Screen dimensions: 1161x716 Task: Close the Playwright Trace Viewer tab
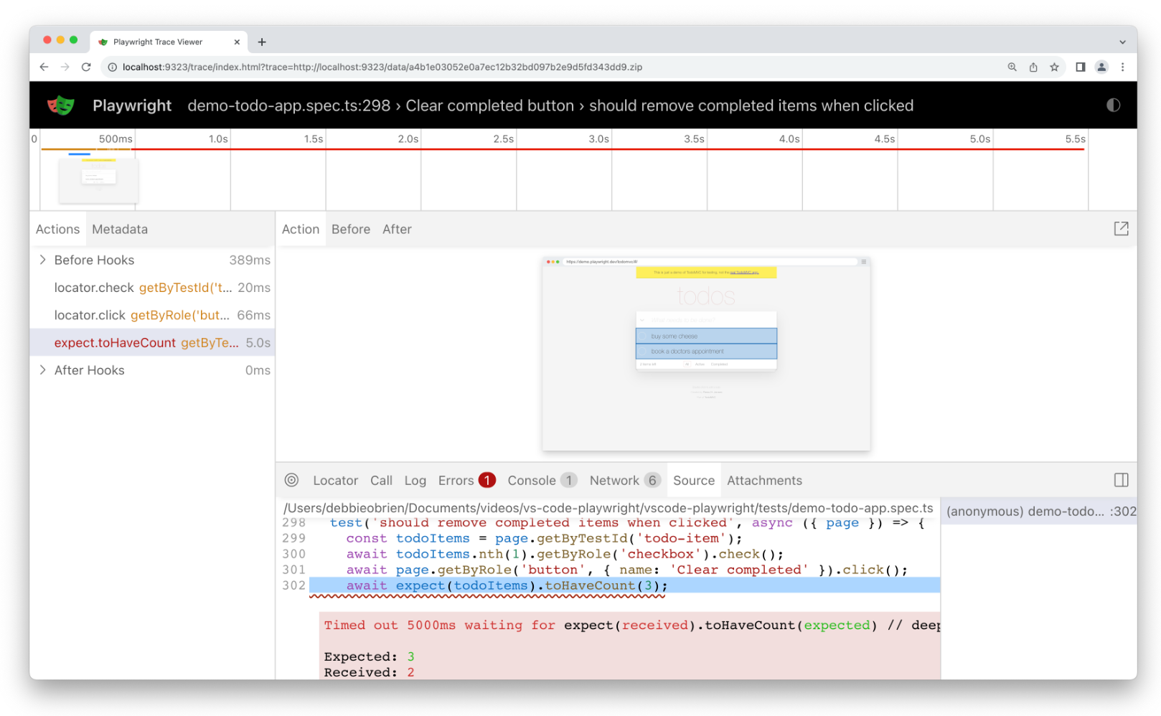pos(237,42)
